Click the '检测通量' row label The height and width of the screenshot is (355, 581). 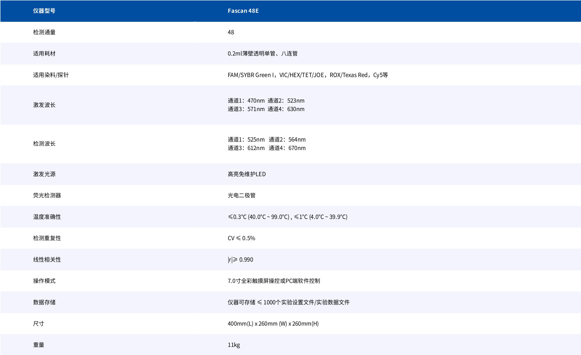44,32
